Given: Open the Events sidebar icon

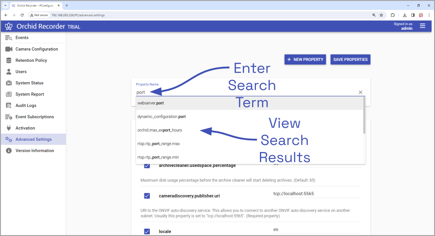Looking at the screenshot, I should click(9, 38).
